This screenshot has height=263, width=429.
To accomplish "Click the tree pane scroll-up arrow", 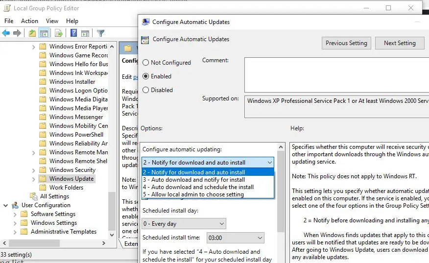I will 112,47.
